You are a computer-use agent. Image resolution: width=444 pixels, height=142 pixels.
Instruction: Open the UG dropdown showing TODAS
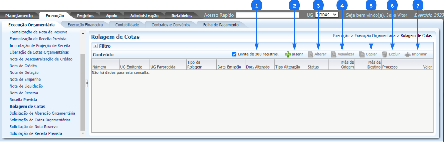click(327, 15)
